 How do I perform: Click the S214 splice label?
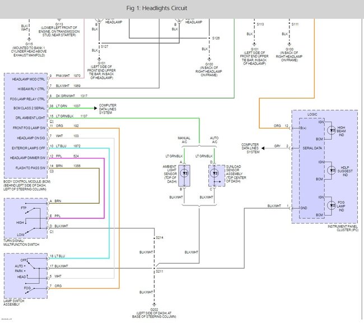click(160, 237)
